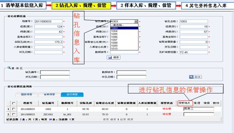Toggle the 钻孔编号 dropdown arrow

click(x=136, y=21)
